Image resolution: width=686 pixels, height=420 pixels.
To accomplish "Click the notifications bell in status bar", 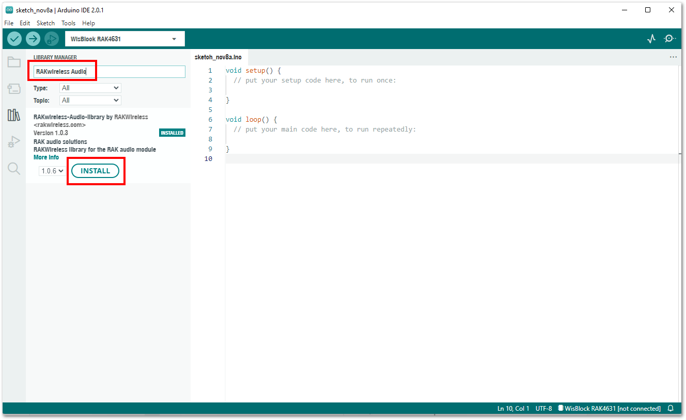I will pyautogui.click(x=671, y=409).
